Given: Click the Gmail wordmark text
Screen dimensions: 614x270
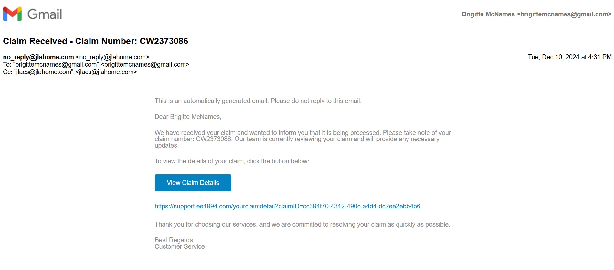Looking at the screenshot, I should (x=45, y=14).
